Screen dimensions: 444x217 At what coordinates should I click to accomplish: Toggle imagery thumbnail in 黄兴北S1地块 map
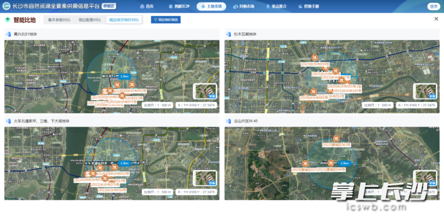[205, 91]
